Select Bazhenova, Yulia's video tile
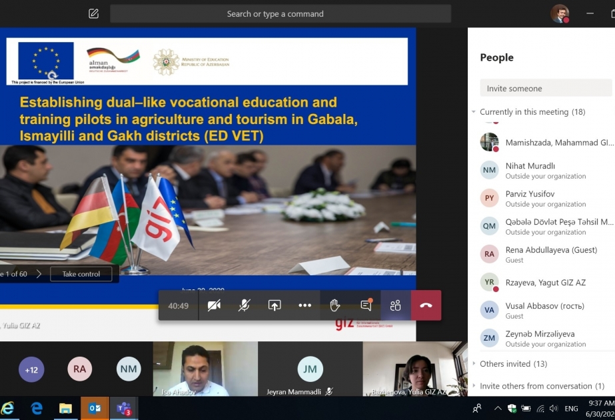The width and height of the screenshot is (615, 420). 415,369
